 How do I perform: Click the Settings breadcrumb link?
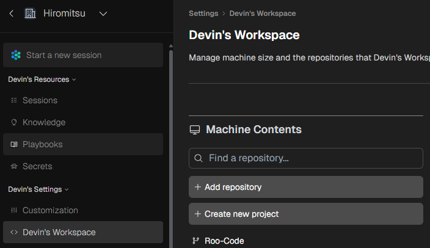point(203,13)
